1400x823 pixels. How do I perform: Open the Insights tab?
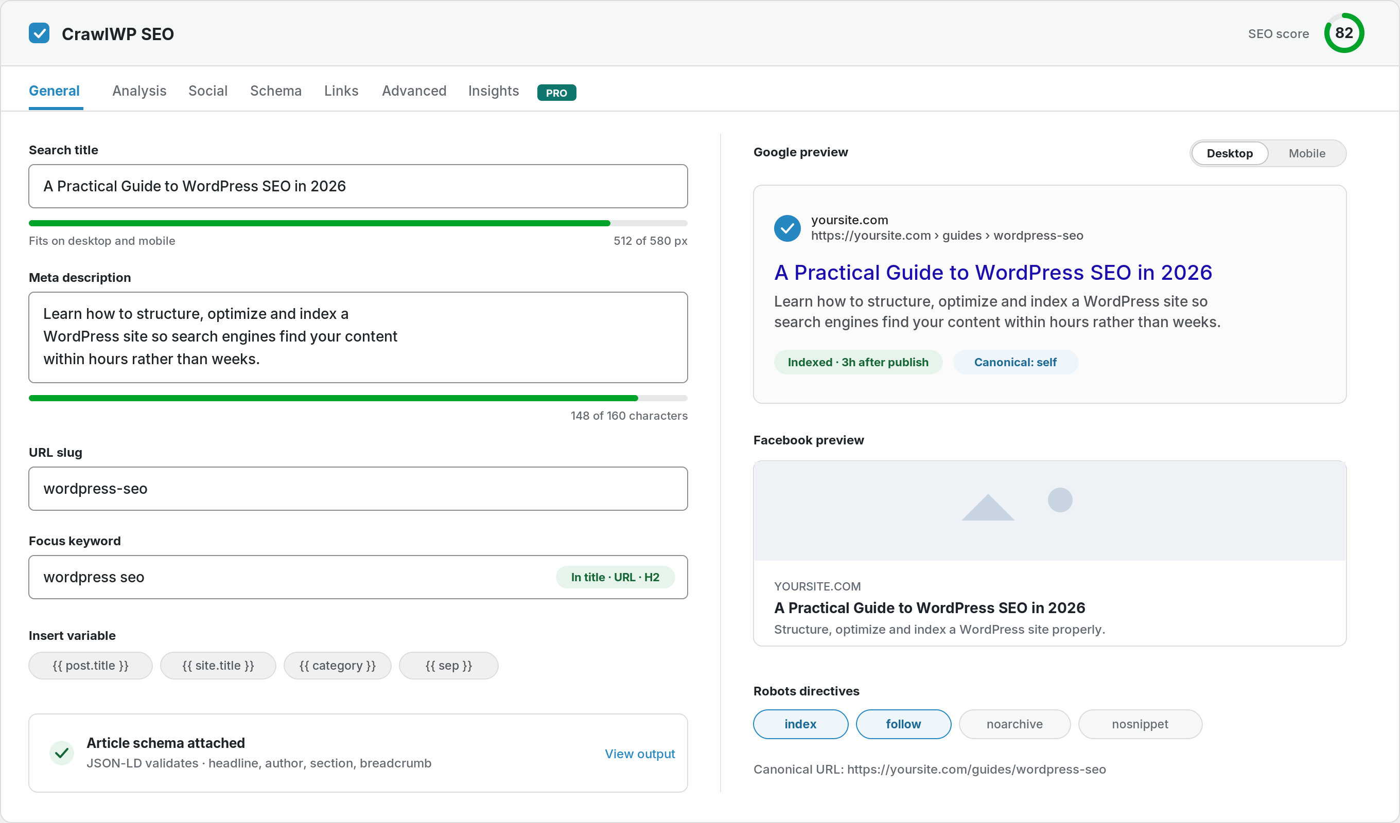pos(493,91)
